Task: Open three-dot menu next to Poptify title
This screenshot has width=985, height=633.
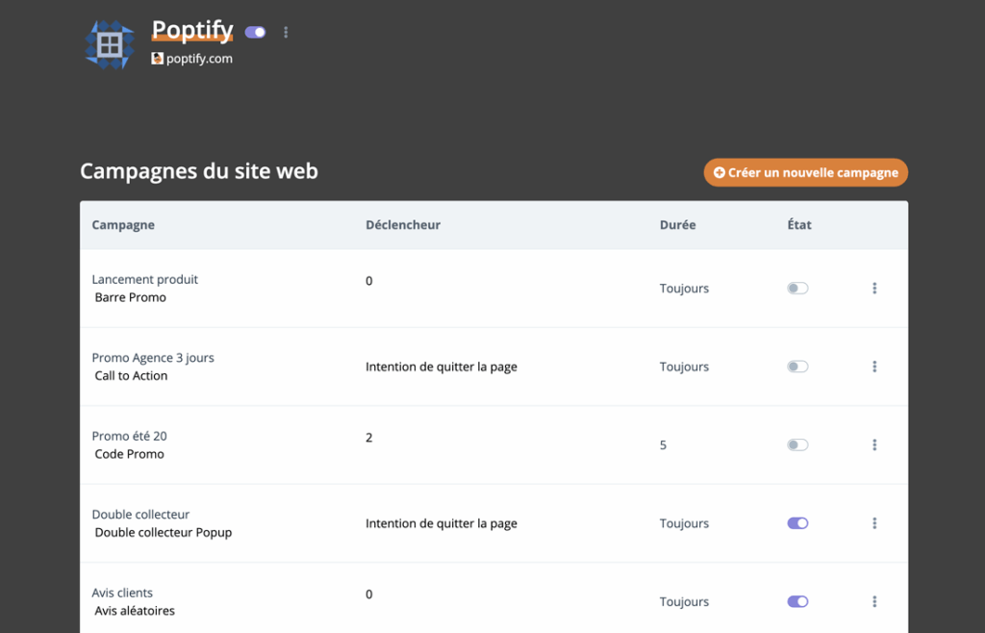Action: (x=286, y=33)
